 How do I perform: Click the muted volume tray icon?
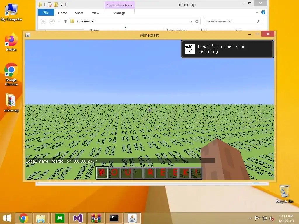coord(272,218)
